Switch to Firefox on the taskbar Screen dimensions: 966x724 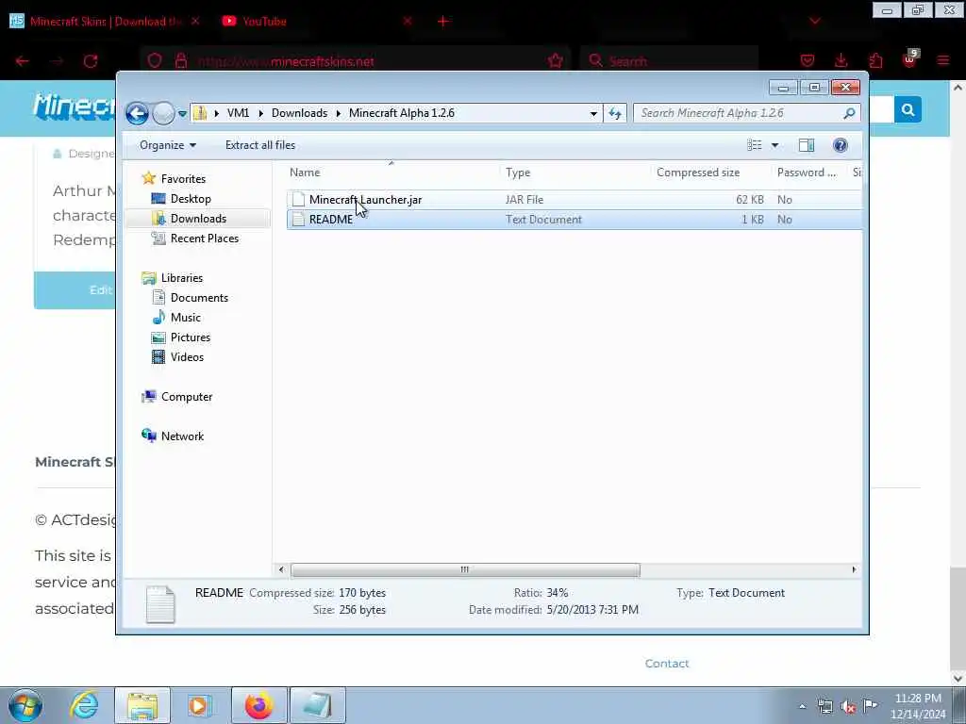click(x=258, y=705)
